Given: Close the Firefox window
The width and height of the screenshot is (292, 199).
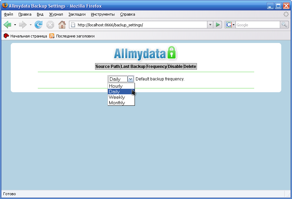Looking at the screenshot, I should 286,6.
